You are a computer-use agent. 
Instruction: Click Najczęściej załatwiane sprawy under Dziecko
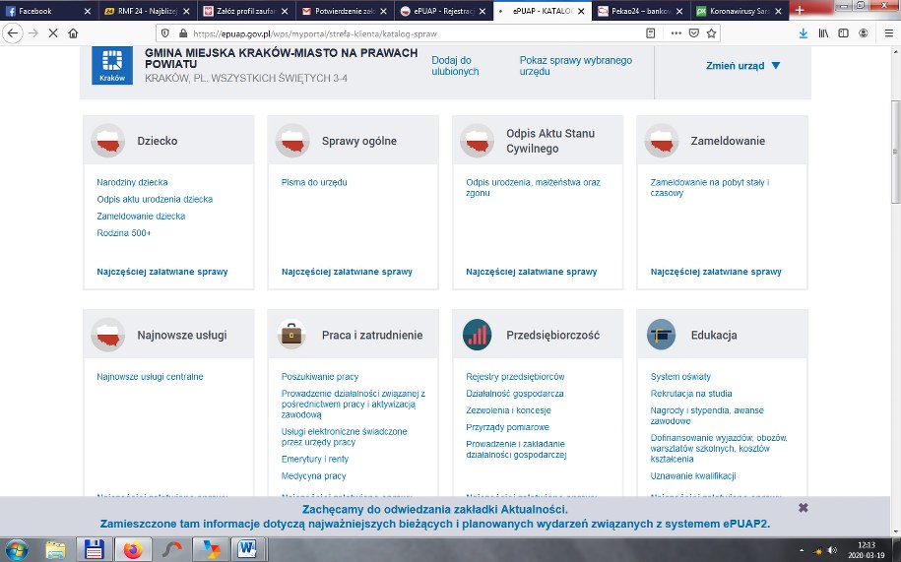coord(162,272)
